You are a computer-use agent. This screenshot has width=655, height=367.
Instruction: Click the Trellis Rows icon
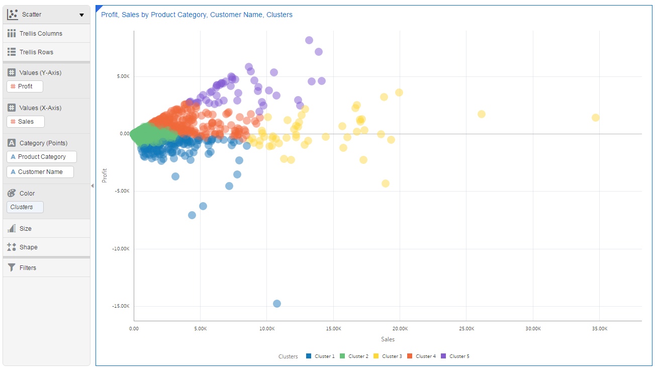click(11, 52)
